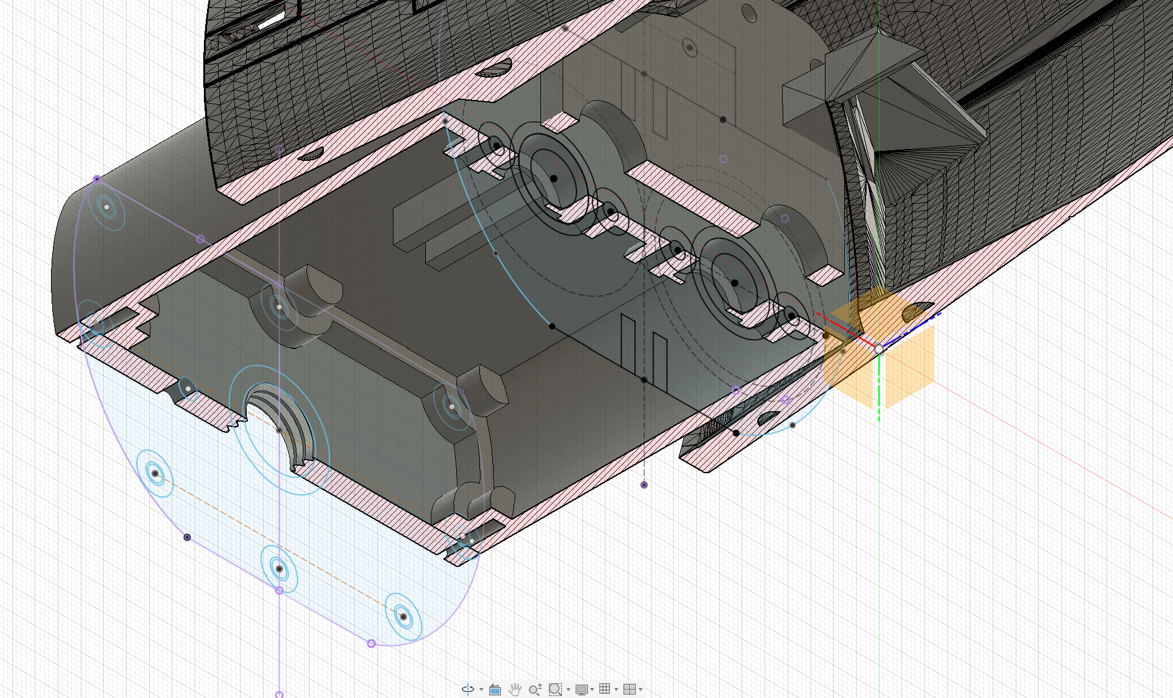Select the Pan hand tool
The image size is (1173, 698).
[515, 689]
